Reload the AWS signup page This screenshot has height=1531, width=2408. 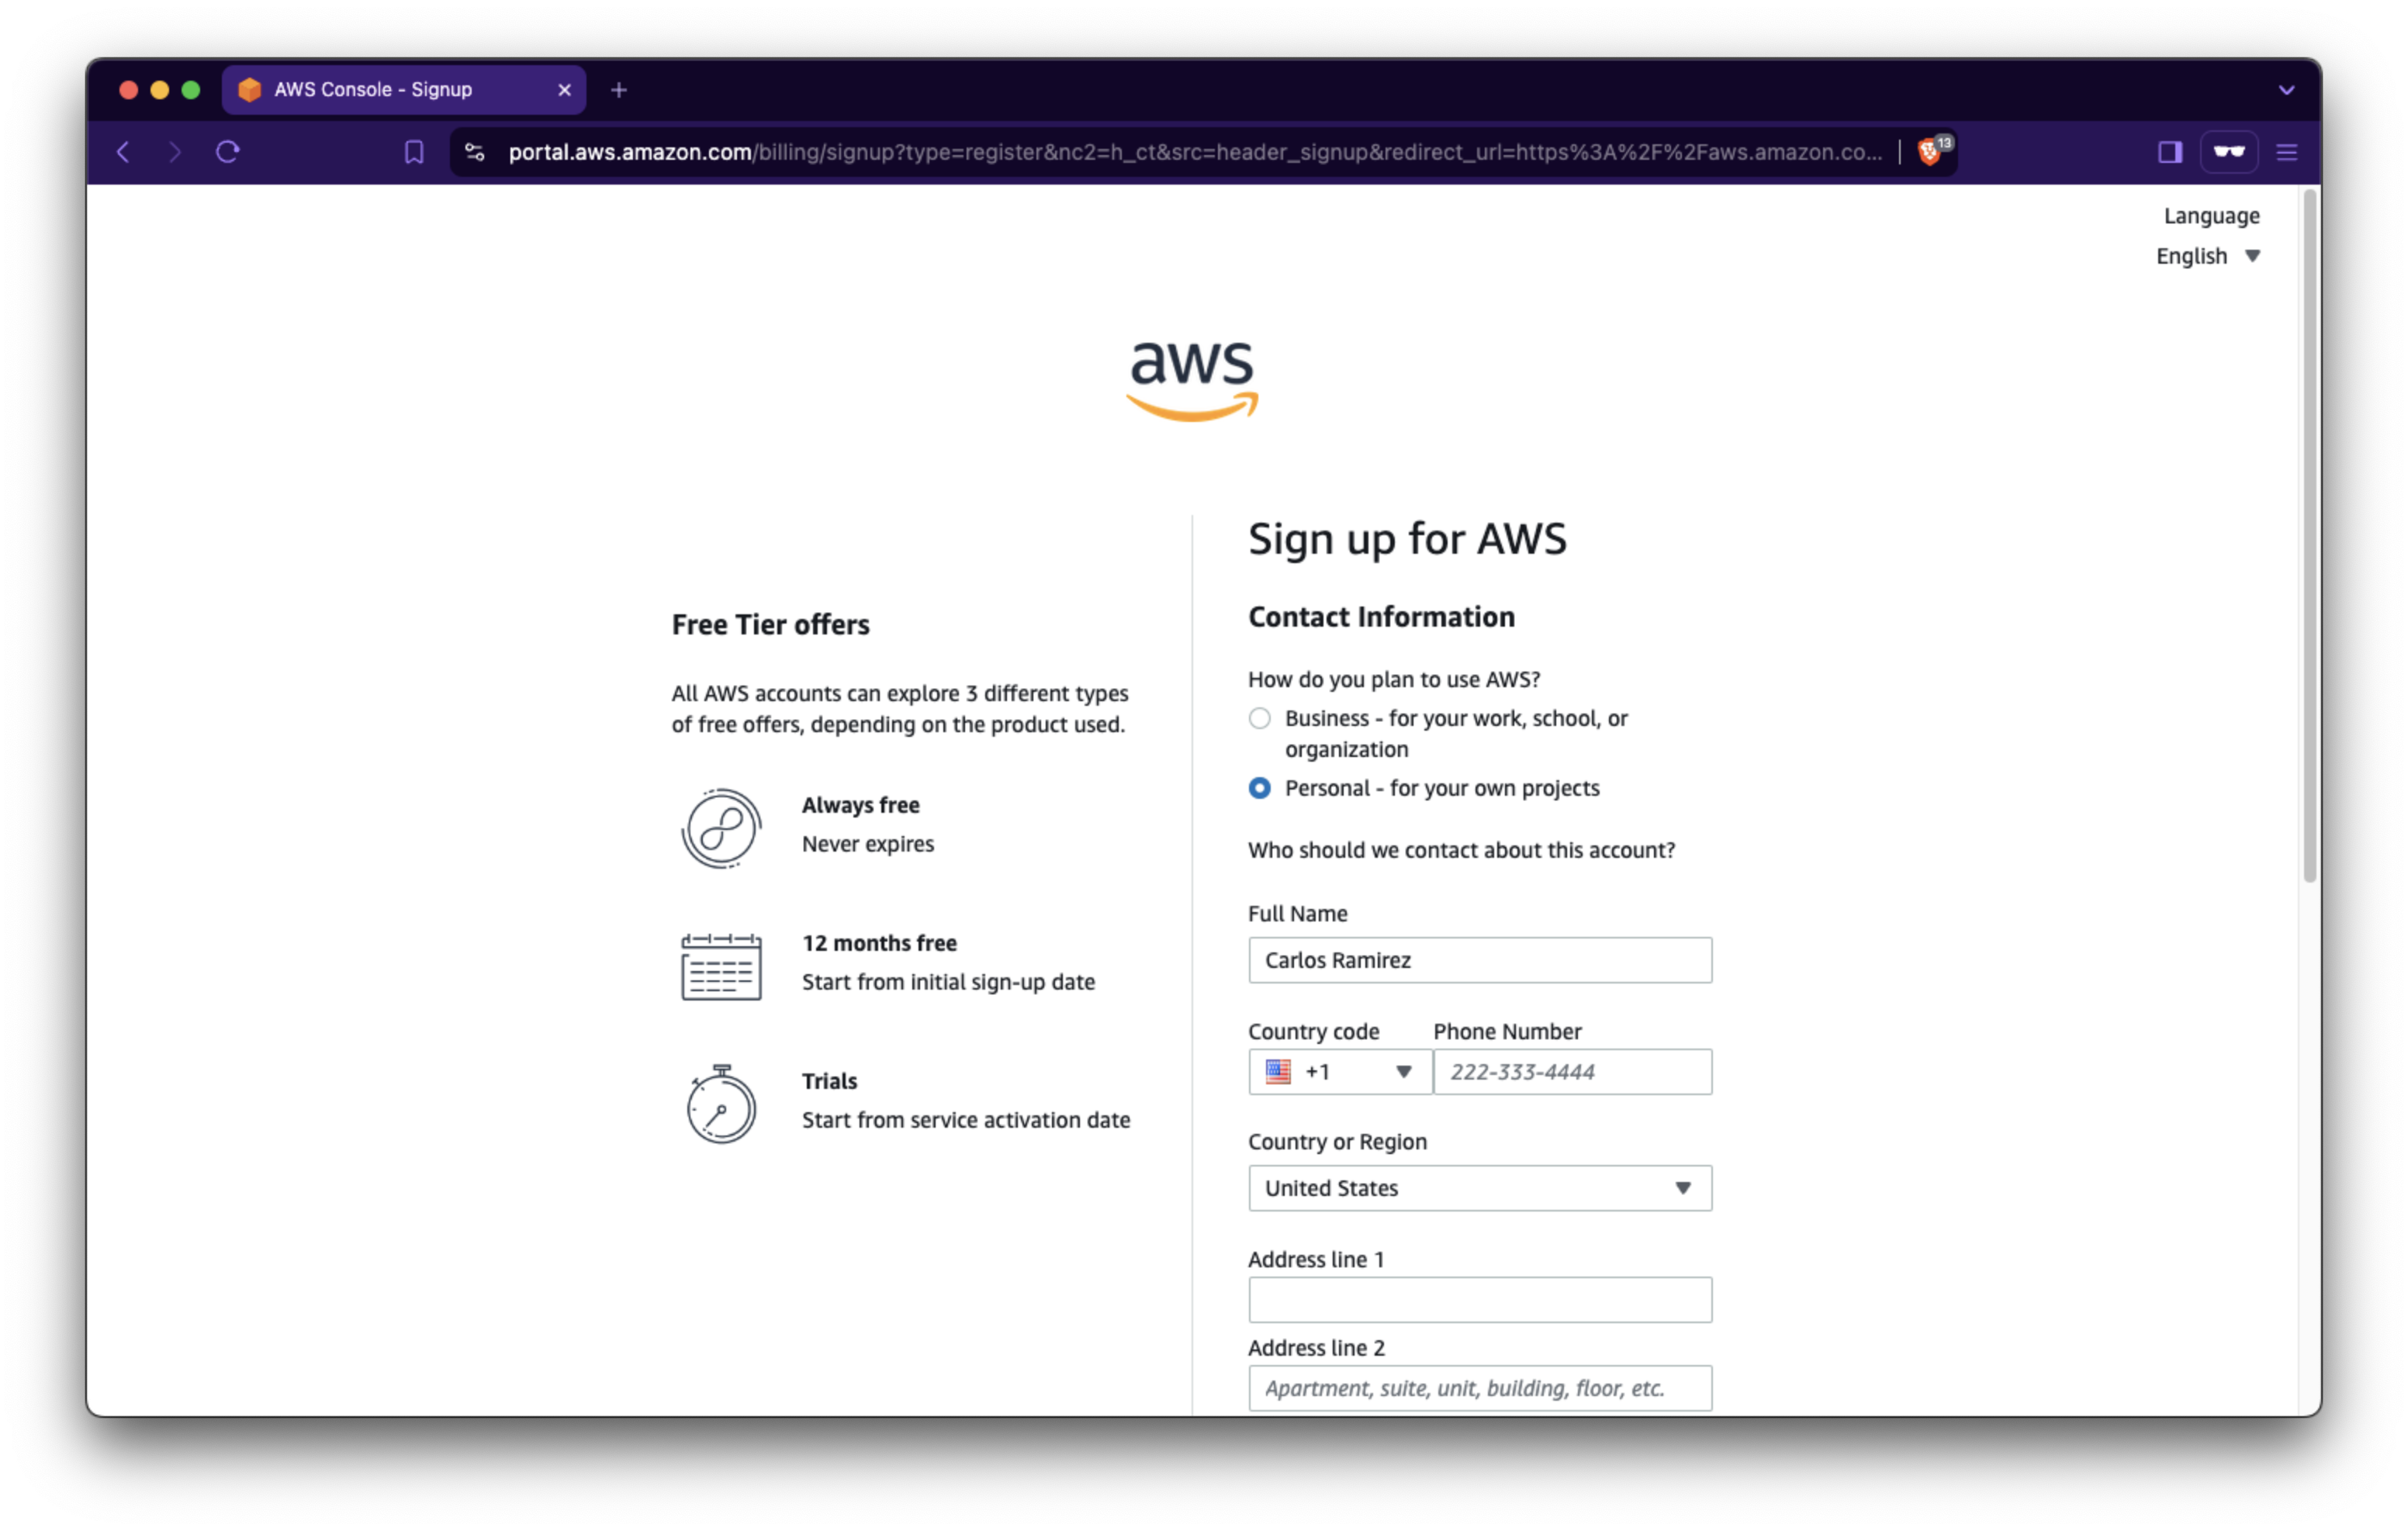tap(228, 152)
